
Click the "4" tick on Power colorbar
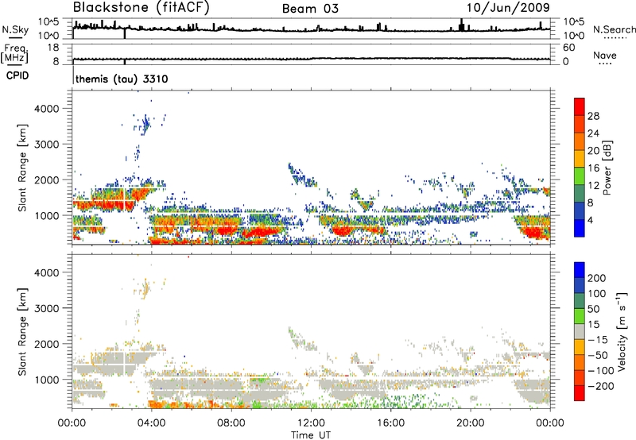click(590, 220)
